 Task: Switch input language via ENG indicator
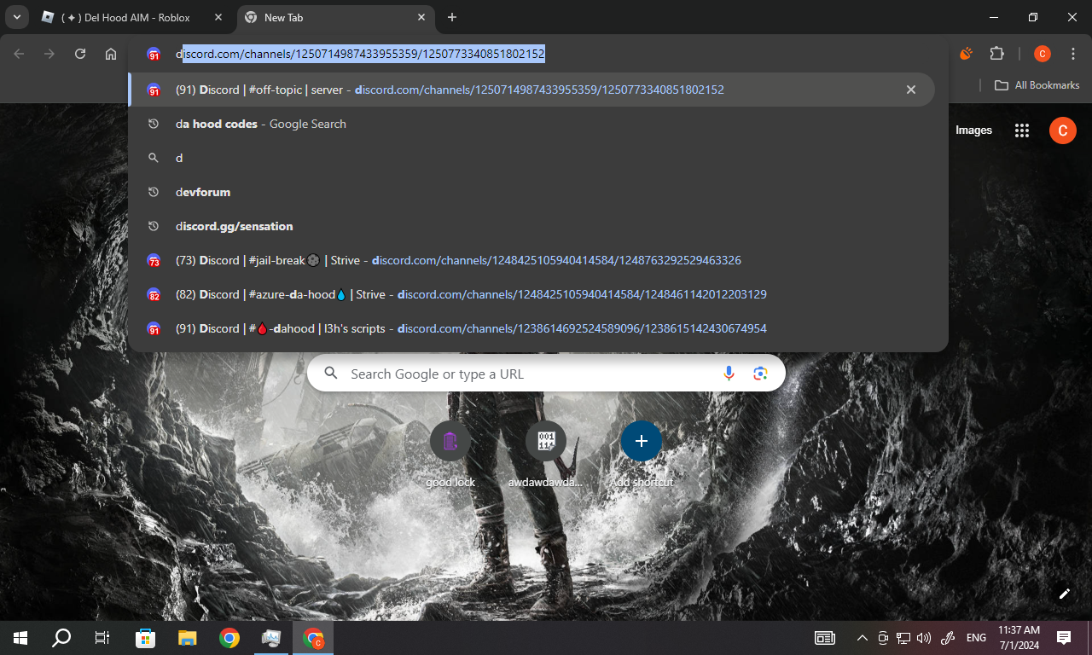976,638
